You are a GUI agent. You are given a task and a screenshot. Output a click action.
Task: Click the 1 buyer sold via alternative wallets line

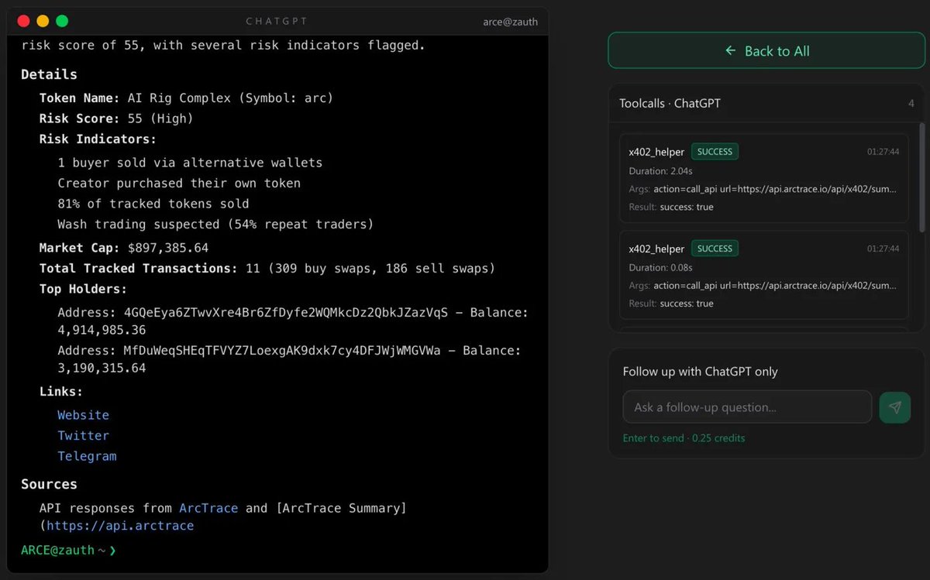coord(190,163)
